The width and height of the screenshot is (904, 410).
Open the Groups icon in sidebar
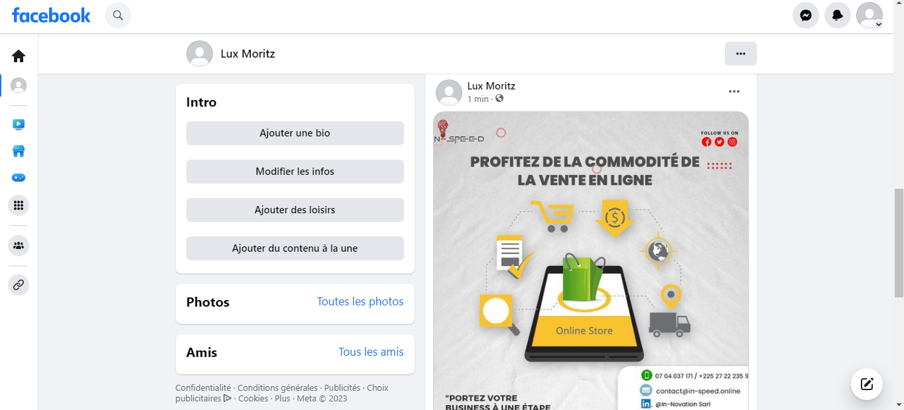pyautogui.click(x=19, y=246)
